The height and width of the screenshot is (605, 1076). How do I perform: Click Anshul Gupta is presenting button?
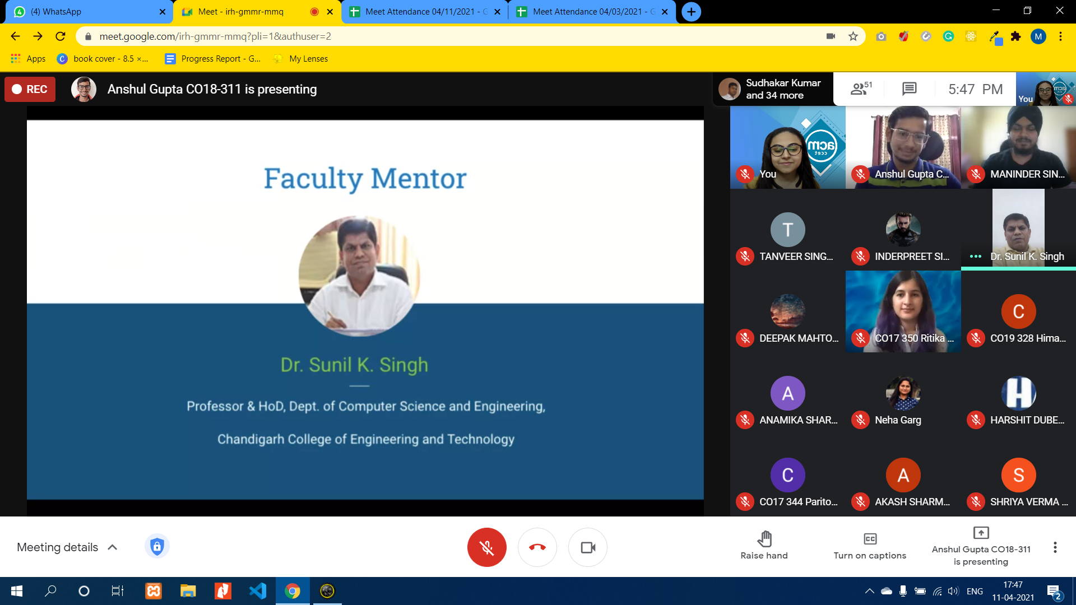pyautogui.click(x=981, y=546)
